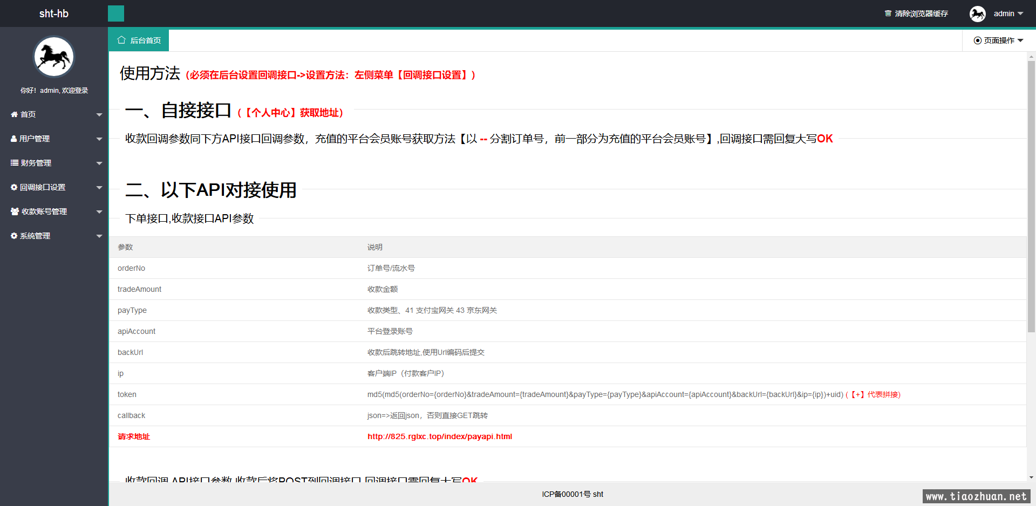This screenshot has height=506, width=1036.
Task: Open the 回调接口设置 sidebar menu
Action: 54,187
